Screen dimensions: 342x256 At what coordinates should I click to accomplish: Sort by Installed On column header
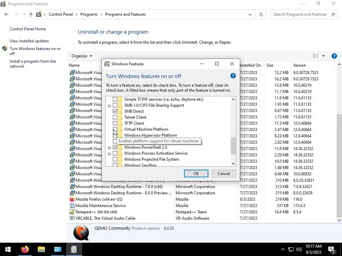tap(251, 65)
